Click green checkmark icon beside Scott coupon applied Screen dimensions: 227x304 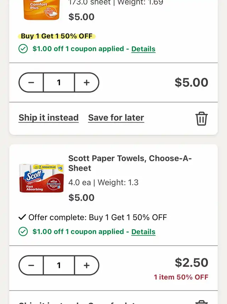(x=23, y=232)
